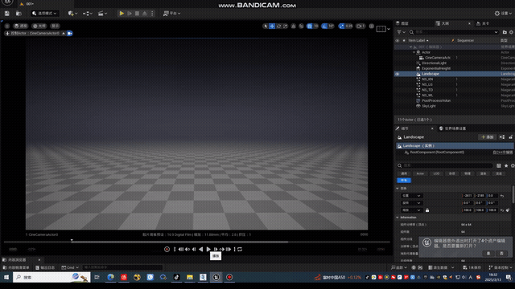
Task: Click the loop playback icon in transport controls
Action: coord(240,250)
